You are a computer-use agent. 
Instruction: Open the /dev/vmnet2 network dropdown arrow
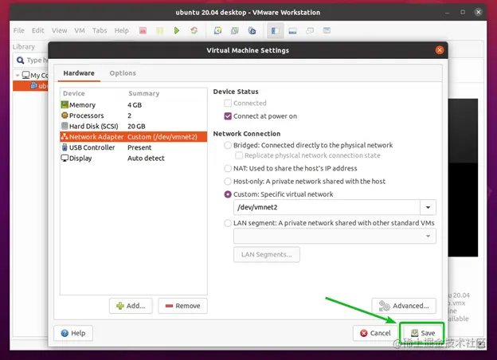(x=428, y=207)
